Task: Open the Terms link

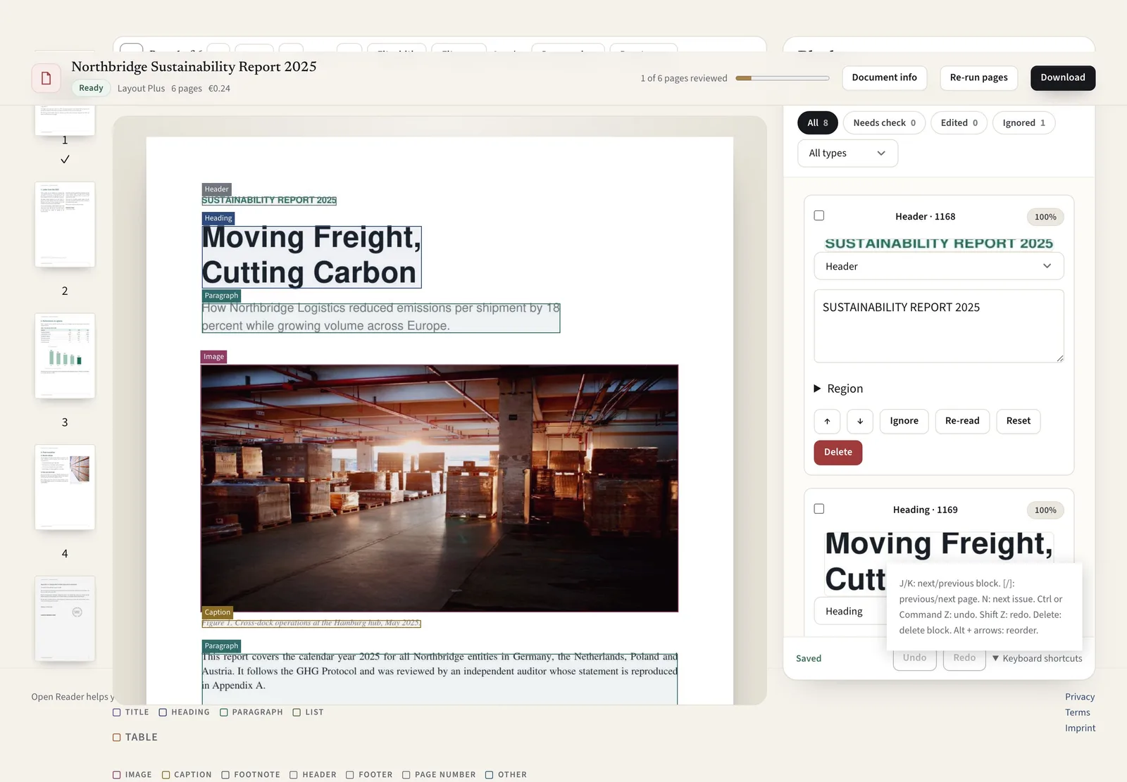Action: click(1078, 712)
